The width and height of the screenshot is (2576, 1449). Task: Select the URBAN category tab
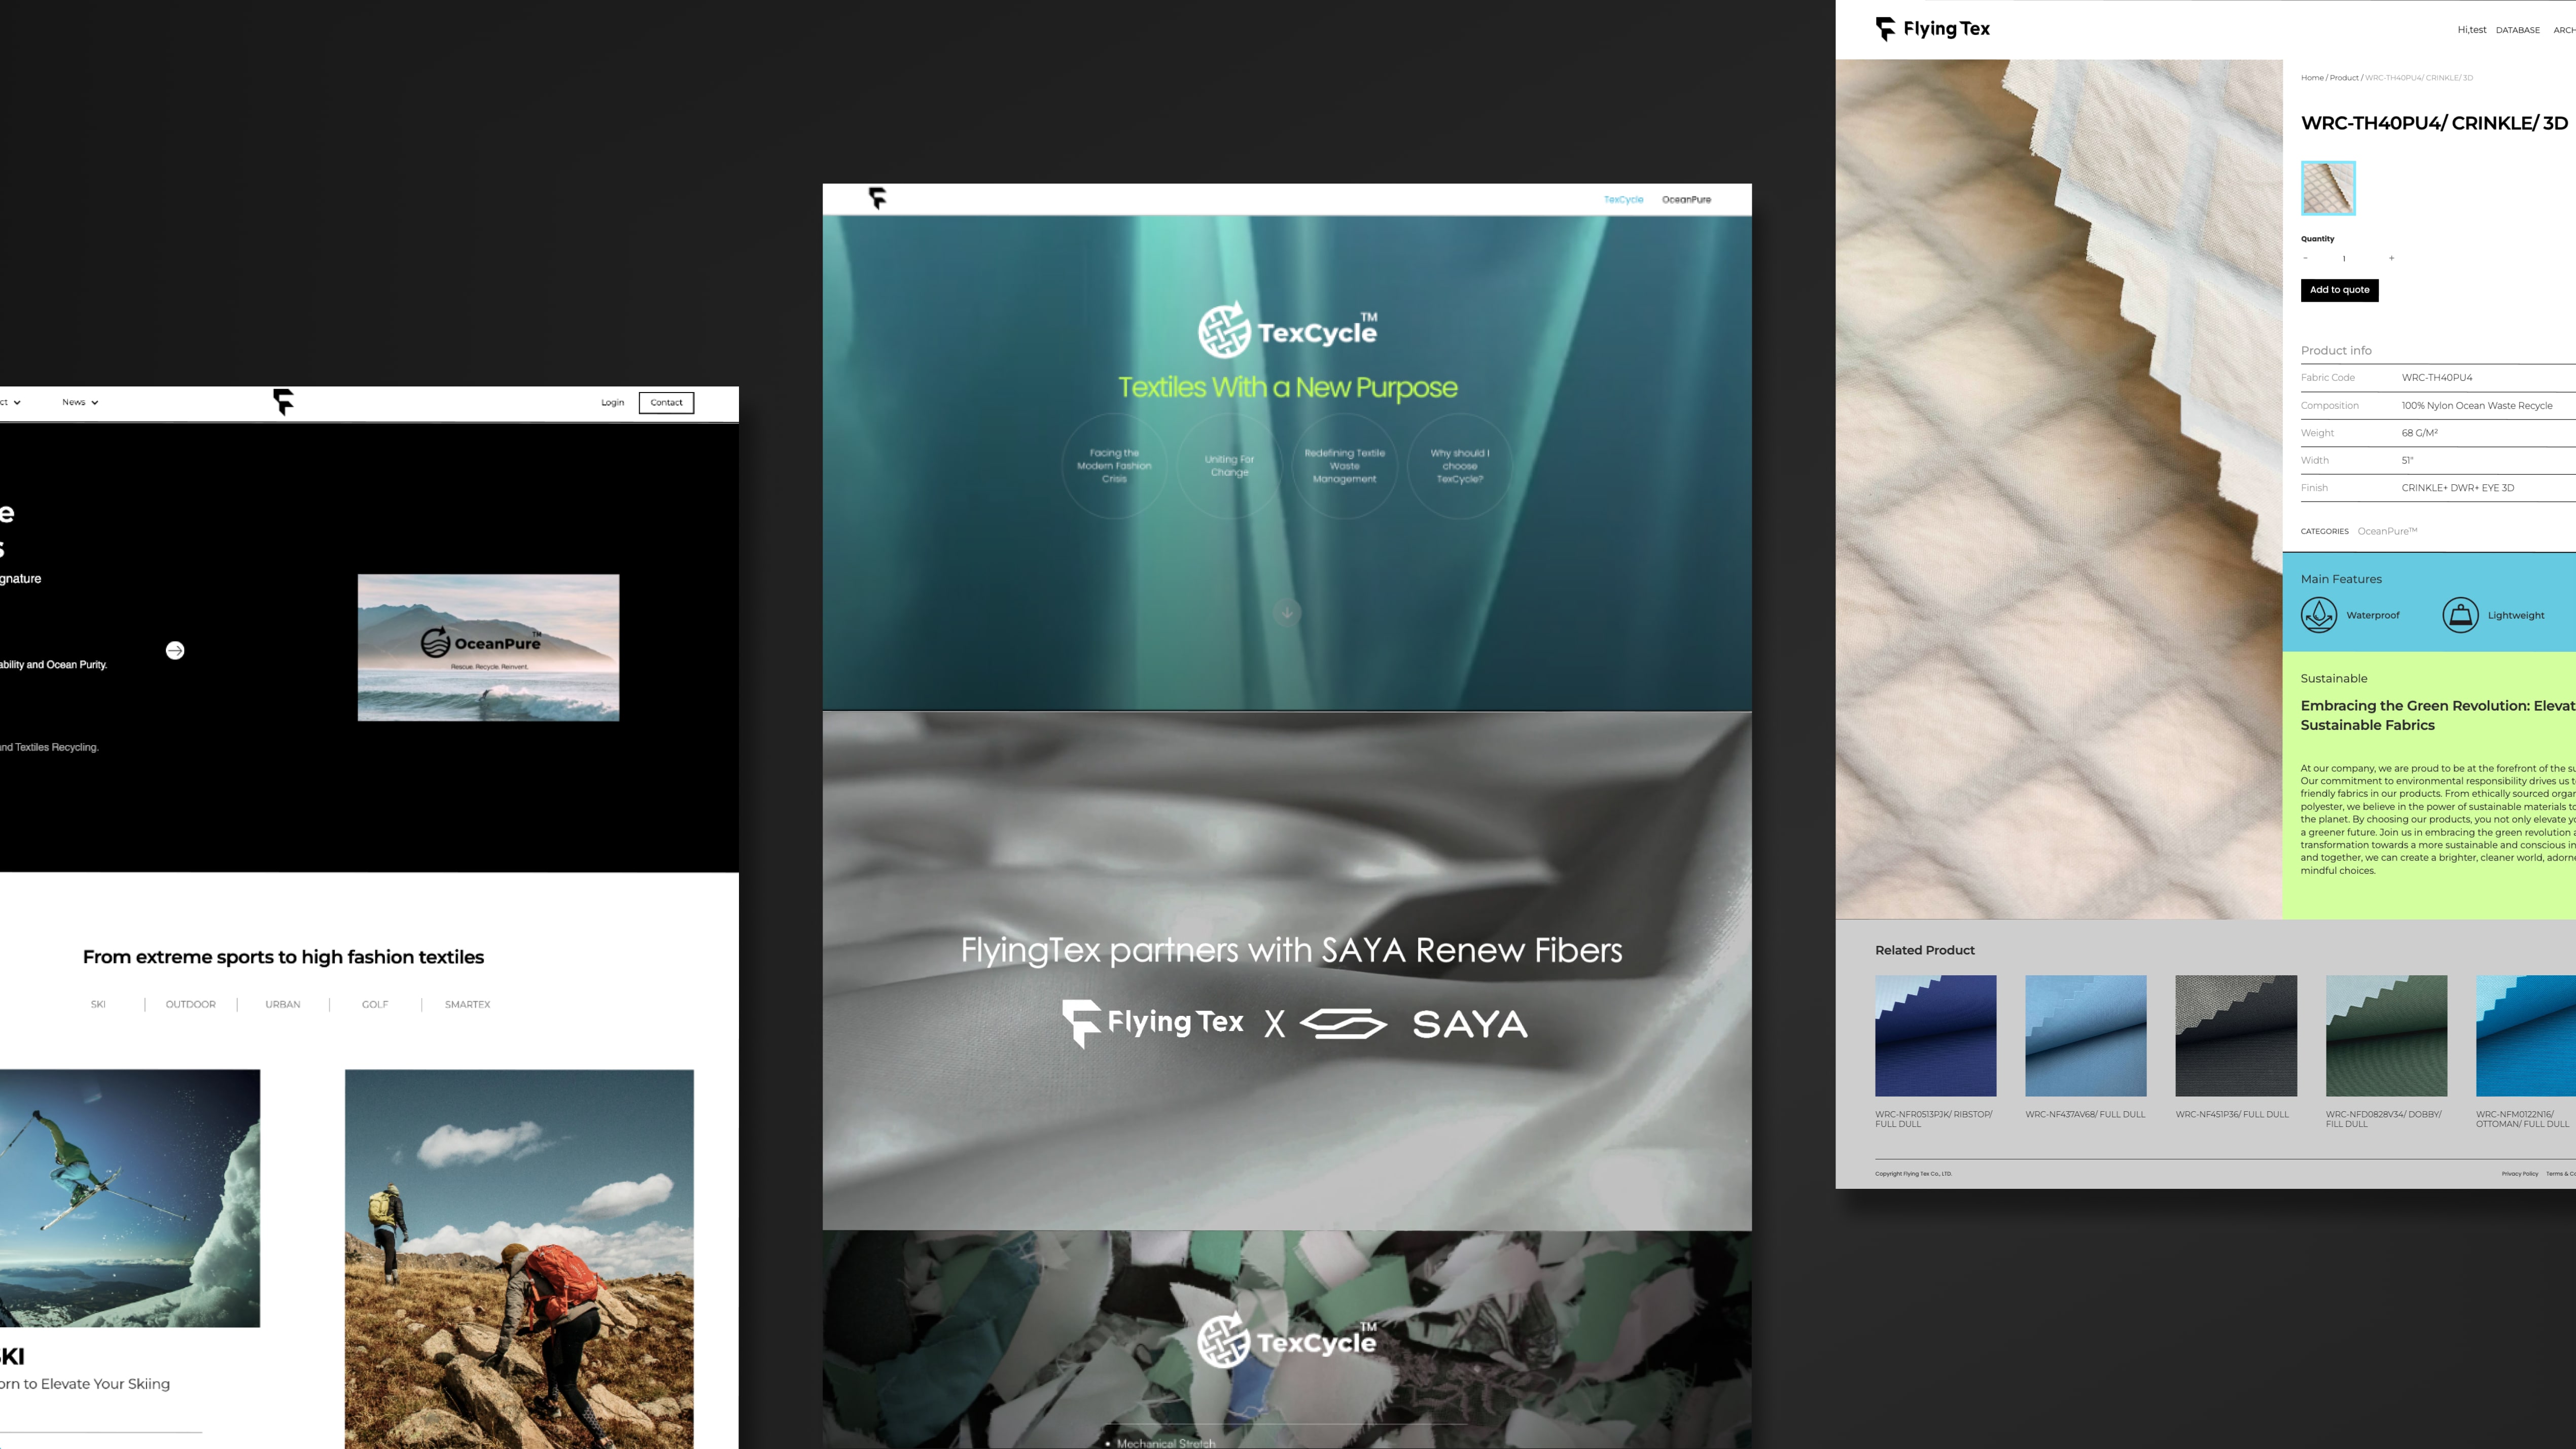(x=282, y=1004)
